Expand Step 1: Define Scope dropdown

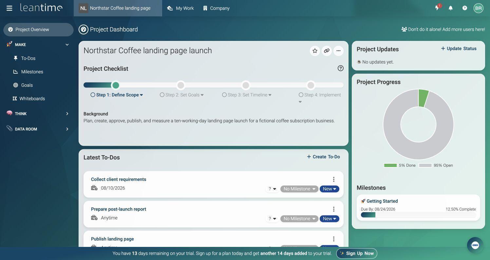[x=141, y=95]
